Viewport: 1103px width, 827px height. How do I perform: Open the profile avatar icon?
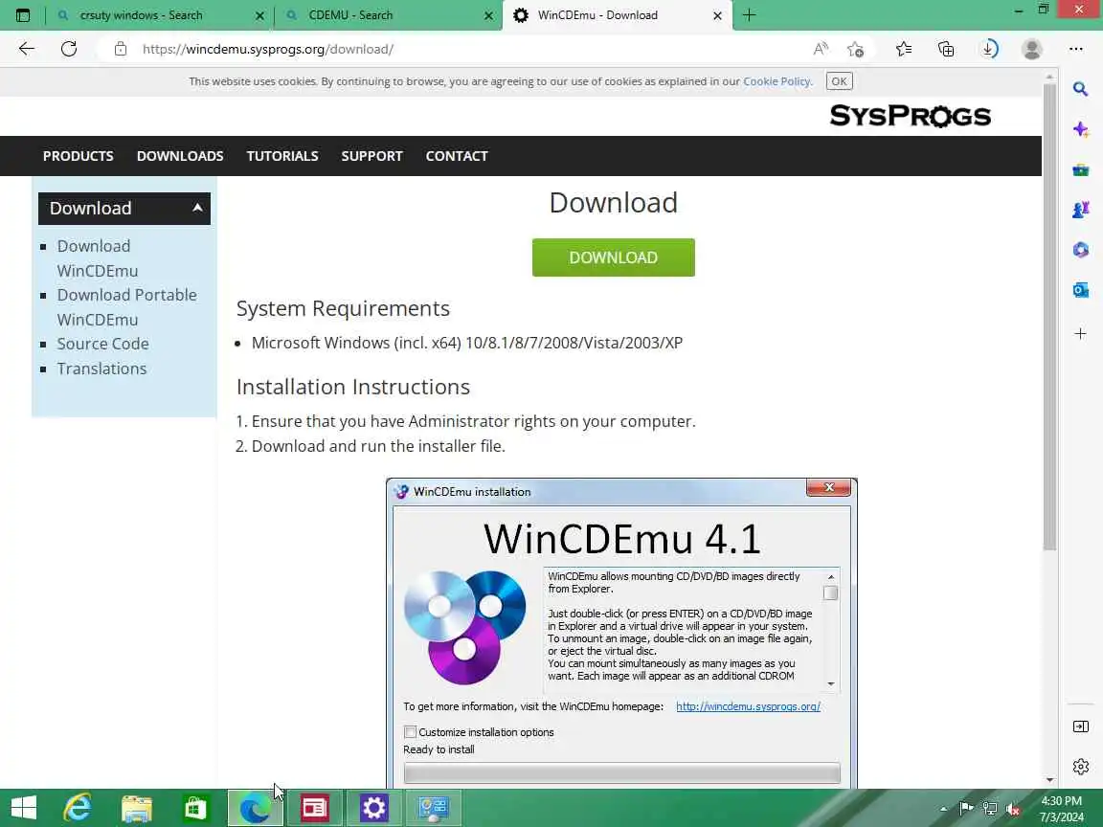click(x=1032, y=49)
